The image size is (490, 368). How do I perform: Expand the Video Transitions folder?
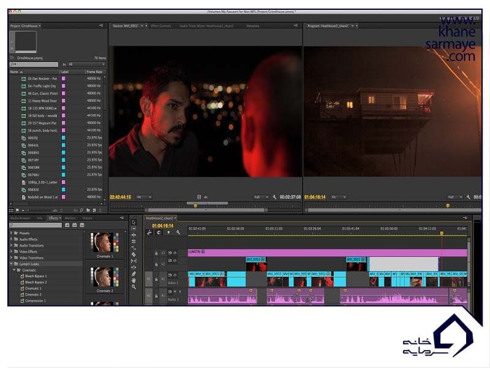(x=12, y=258)
